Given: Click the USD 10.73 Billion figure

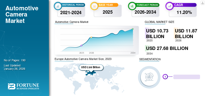Looking at the screenshot, I should coord(157,34).
